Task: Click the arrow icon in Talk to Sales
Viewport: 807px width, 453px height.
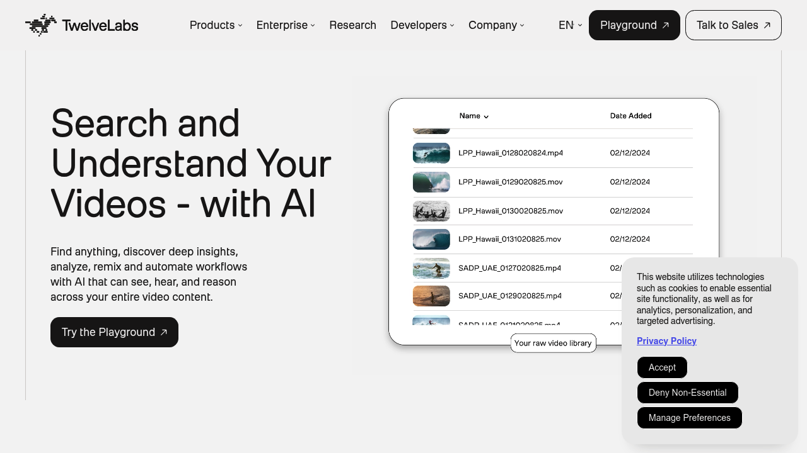Action: click(x=767, y=25)
